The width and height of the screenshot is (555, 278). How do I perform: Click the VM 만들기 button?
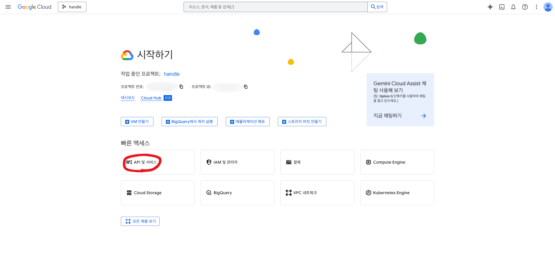137,121
